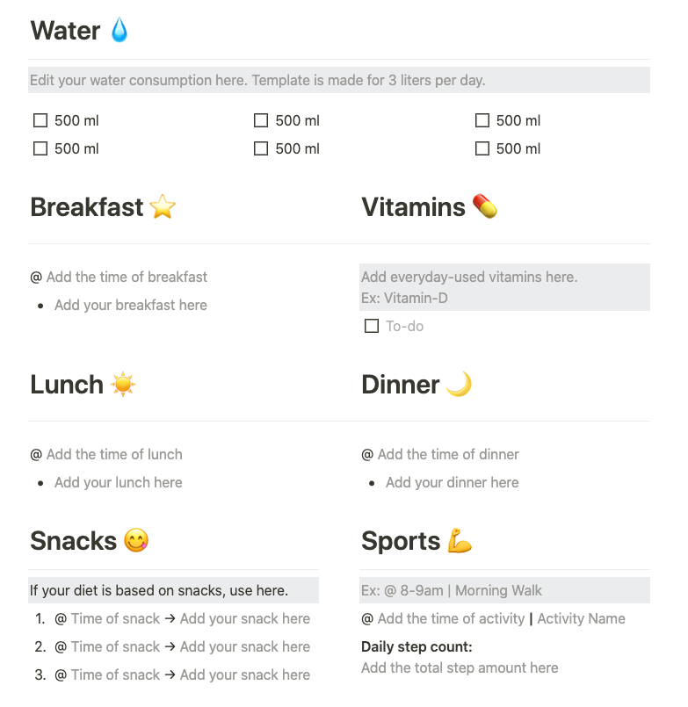Viewport: 688px width, 707px height.
Task: Click 'Add your dinner here' bullet field
Action: pyautogui.click(x=452, y=482)
